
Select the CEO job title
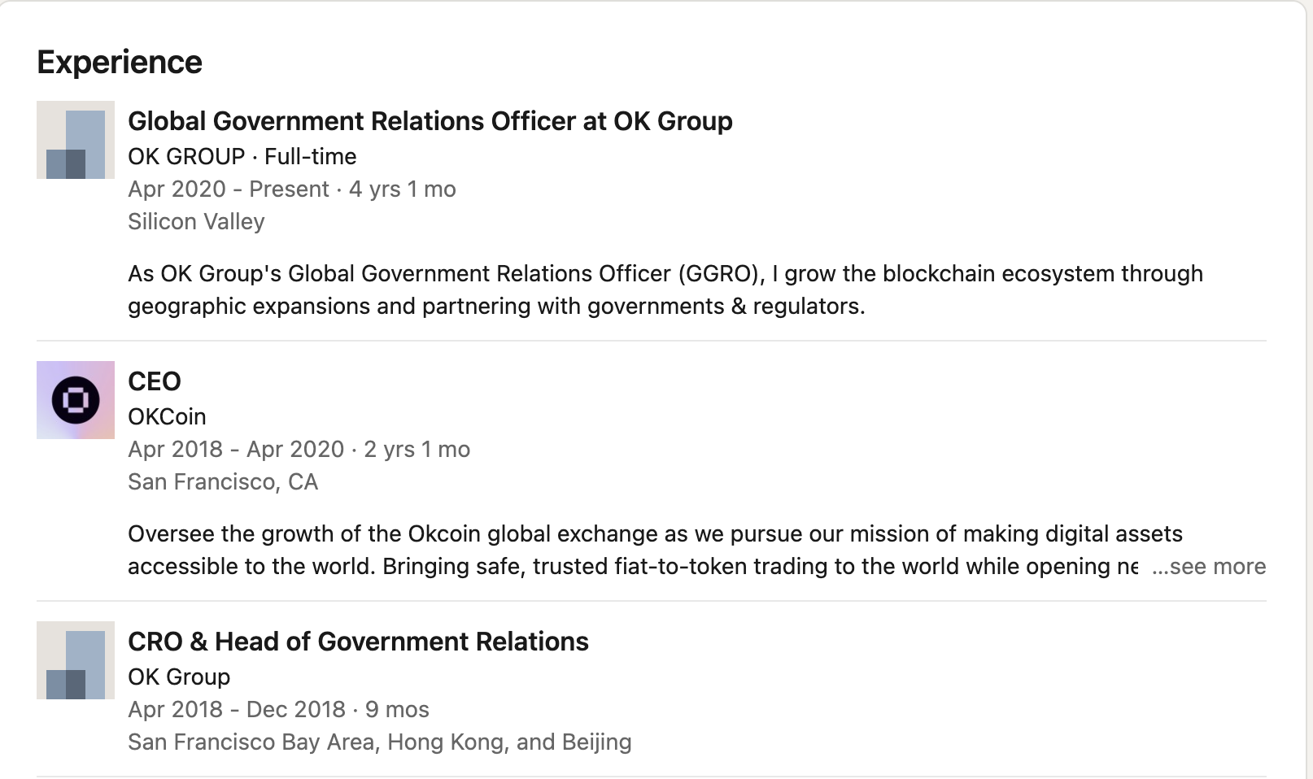pyautogui.click(x=155, y=381)
